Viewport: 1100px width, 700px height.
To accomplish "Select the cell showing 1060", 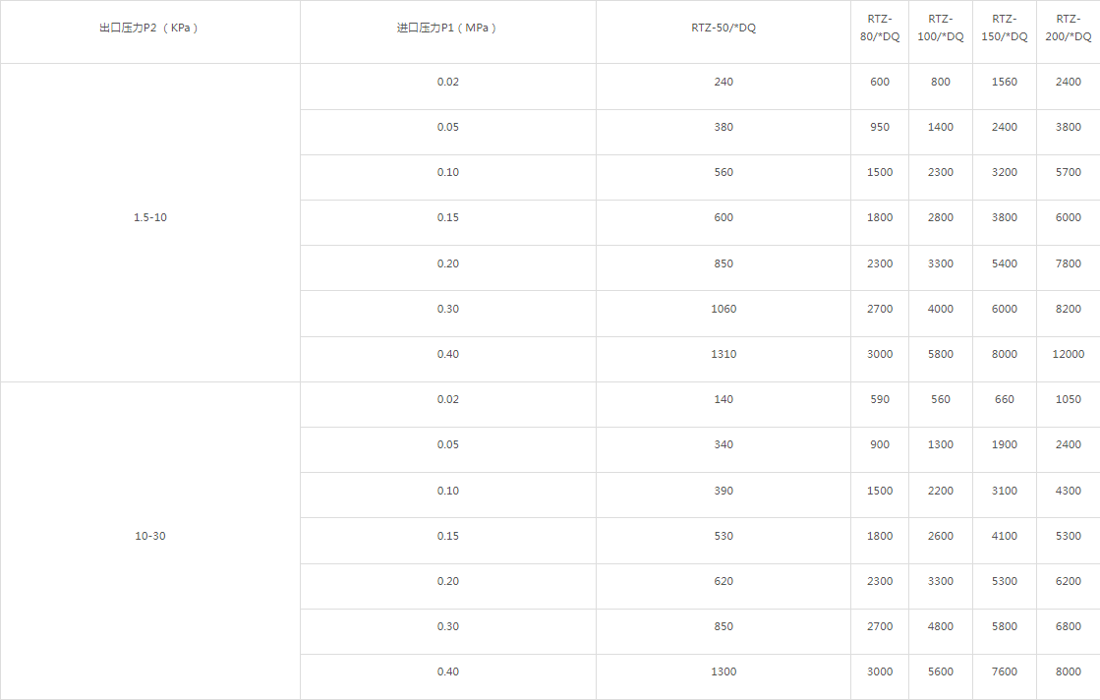I will (x=724, y=309).
